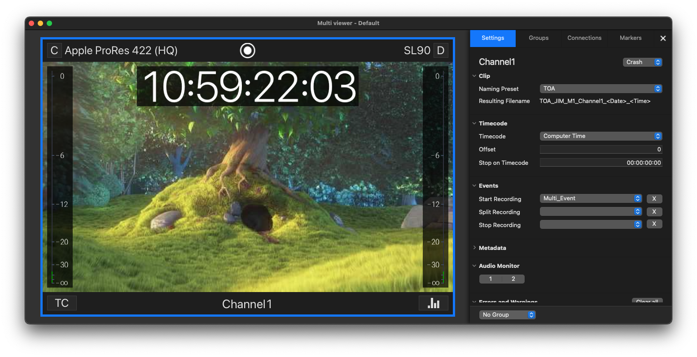
Task: Collapse the Events section
Action: (474, 186)
